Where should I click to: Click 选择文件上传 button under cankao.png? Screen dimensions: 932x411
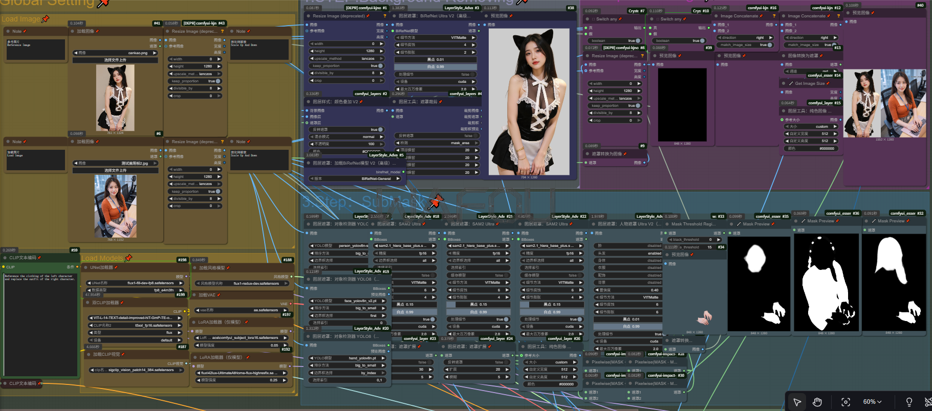point(115,60)
